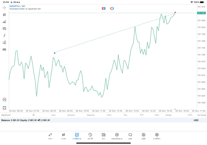Open the indicators list icon

(x=5, y=22)
